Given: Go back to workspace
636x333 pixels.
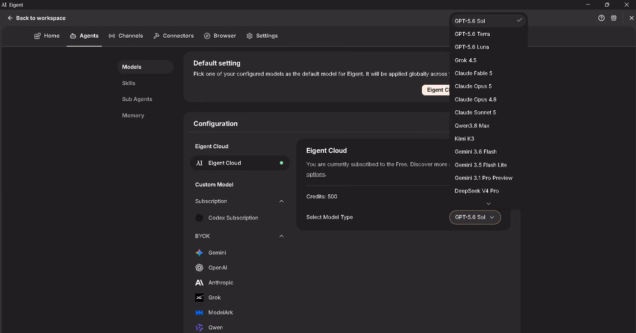Looking at the screenshot, I should [x=36, y=18].
